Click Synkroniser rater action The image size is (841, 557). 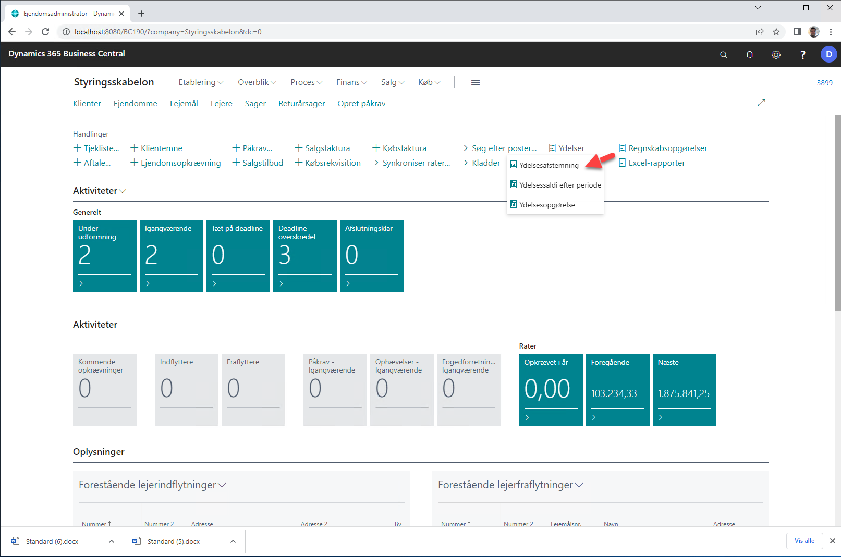pyautogui.click(x=412, y=163)
